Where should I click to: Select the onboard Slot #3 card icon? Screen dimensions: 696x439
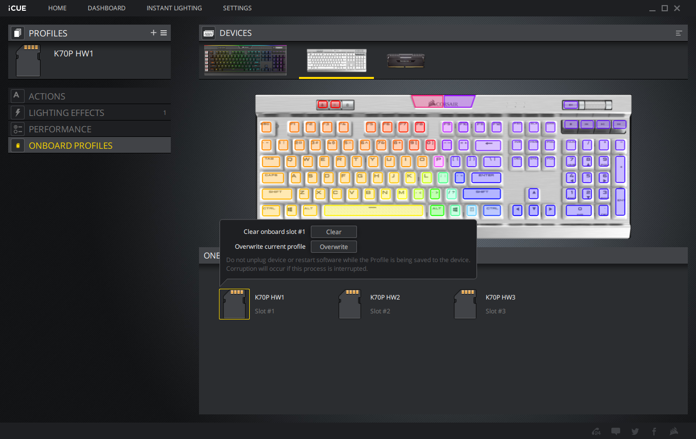click(465, 304)
